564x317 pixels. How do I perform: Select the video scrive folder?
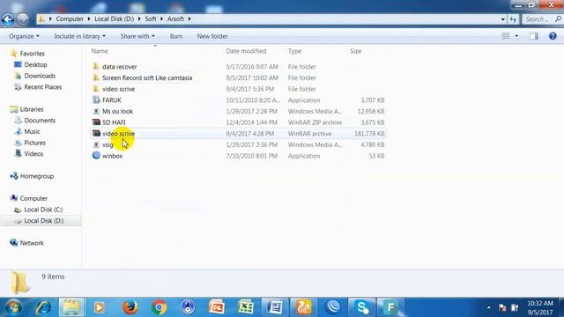point(118,89)
